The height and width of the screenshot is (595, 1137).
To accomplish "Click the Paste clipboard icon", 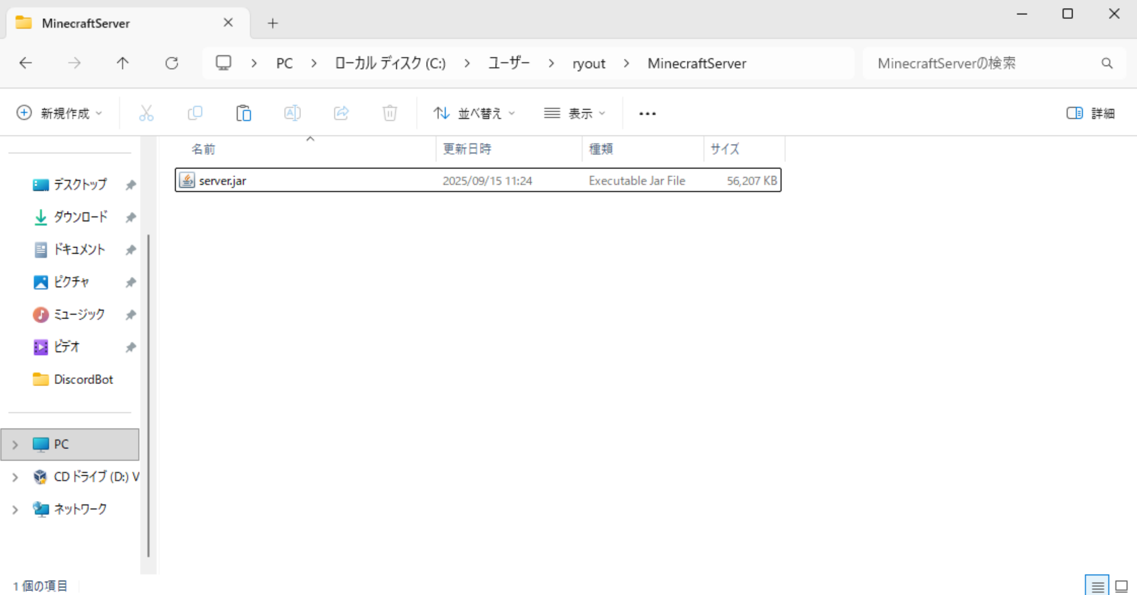I will (x=243, y=113).
